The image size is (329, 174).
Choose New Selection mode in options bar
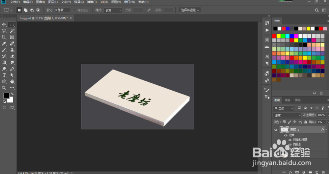click(x=19, y=10)
